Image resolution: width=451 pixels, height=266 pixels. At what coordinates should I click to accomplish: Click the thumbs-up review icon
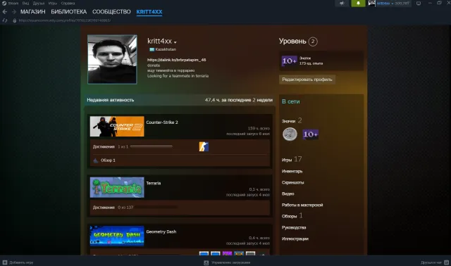pyautogui.click(x=96, y=160)
